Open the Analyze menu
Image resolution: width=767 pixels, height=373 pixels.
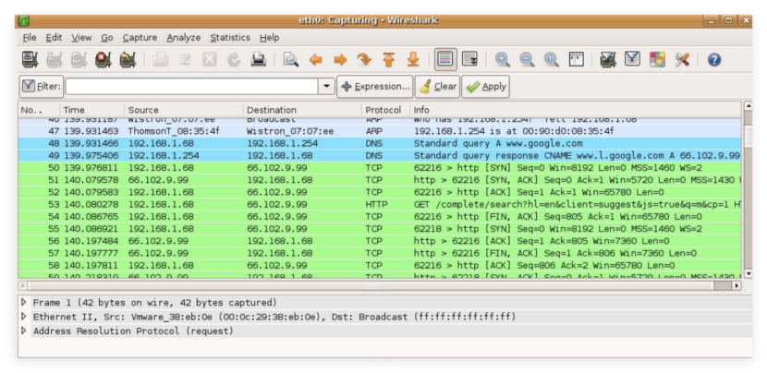point(184,38)
